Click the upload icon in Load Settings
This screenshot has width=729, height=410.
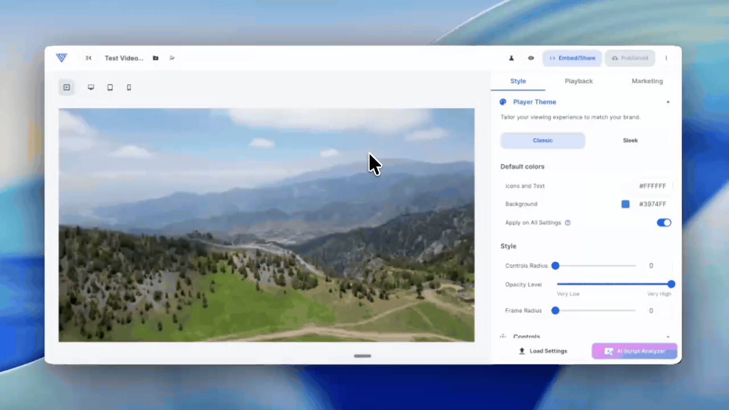[522, 351]
